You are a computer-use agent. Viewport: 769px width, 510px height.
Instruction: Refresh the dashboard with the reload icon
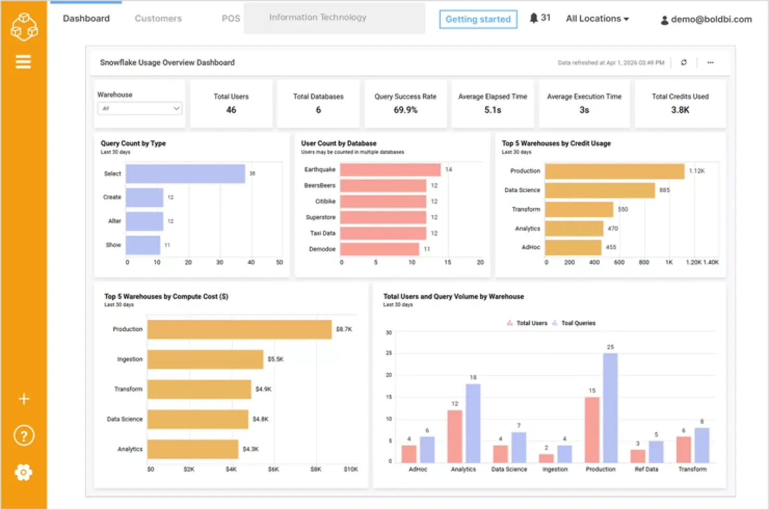[x=684, y=62]
